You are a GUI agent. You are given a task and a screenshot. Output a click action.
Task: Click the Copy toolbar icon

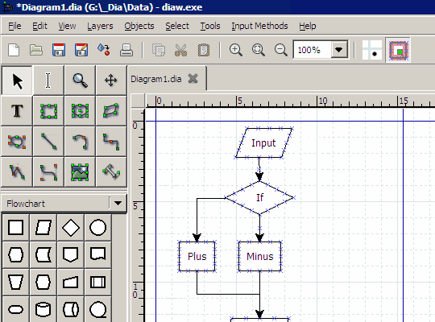click(159, 50)
